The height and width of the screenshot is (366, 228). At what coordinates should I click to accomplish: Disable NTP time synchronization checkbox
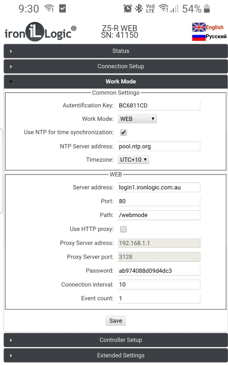(x=123, y=133)
